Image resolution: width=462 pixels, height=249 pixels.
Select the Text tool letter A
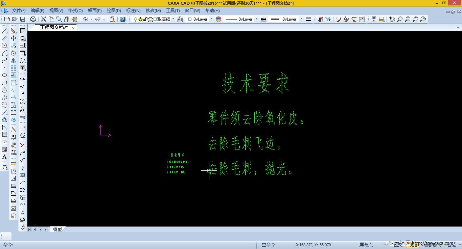point(4,157)
